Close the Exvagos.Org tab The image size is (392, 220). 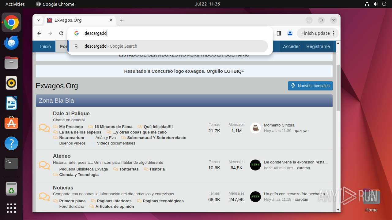pos(111,20)
